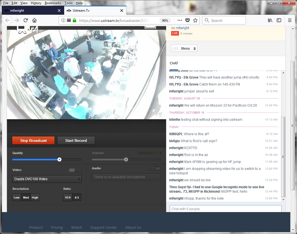Switch to the mfwright browser tab
Viewport: 297px width, 234px height.
point(31,11)
